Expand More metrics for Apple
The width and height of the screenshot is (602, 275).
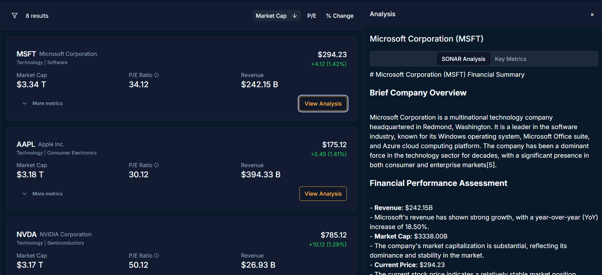[x=43, y=194]
